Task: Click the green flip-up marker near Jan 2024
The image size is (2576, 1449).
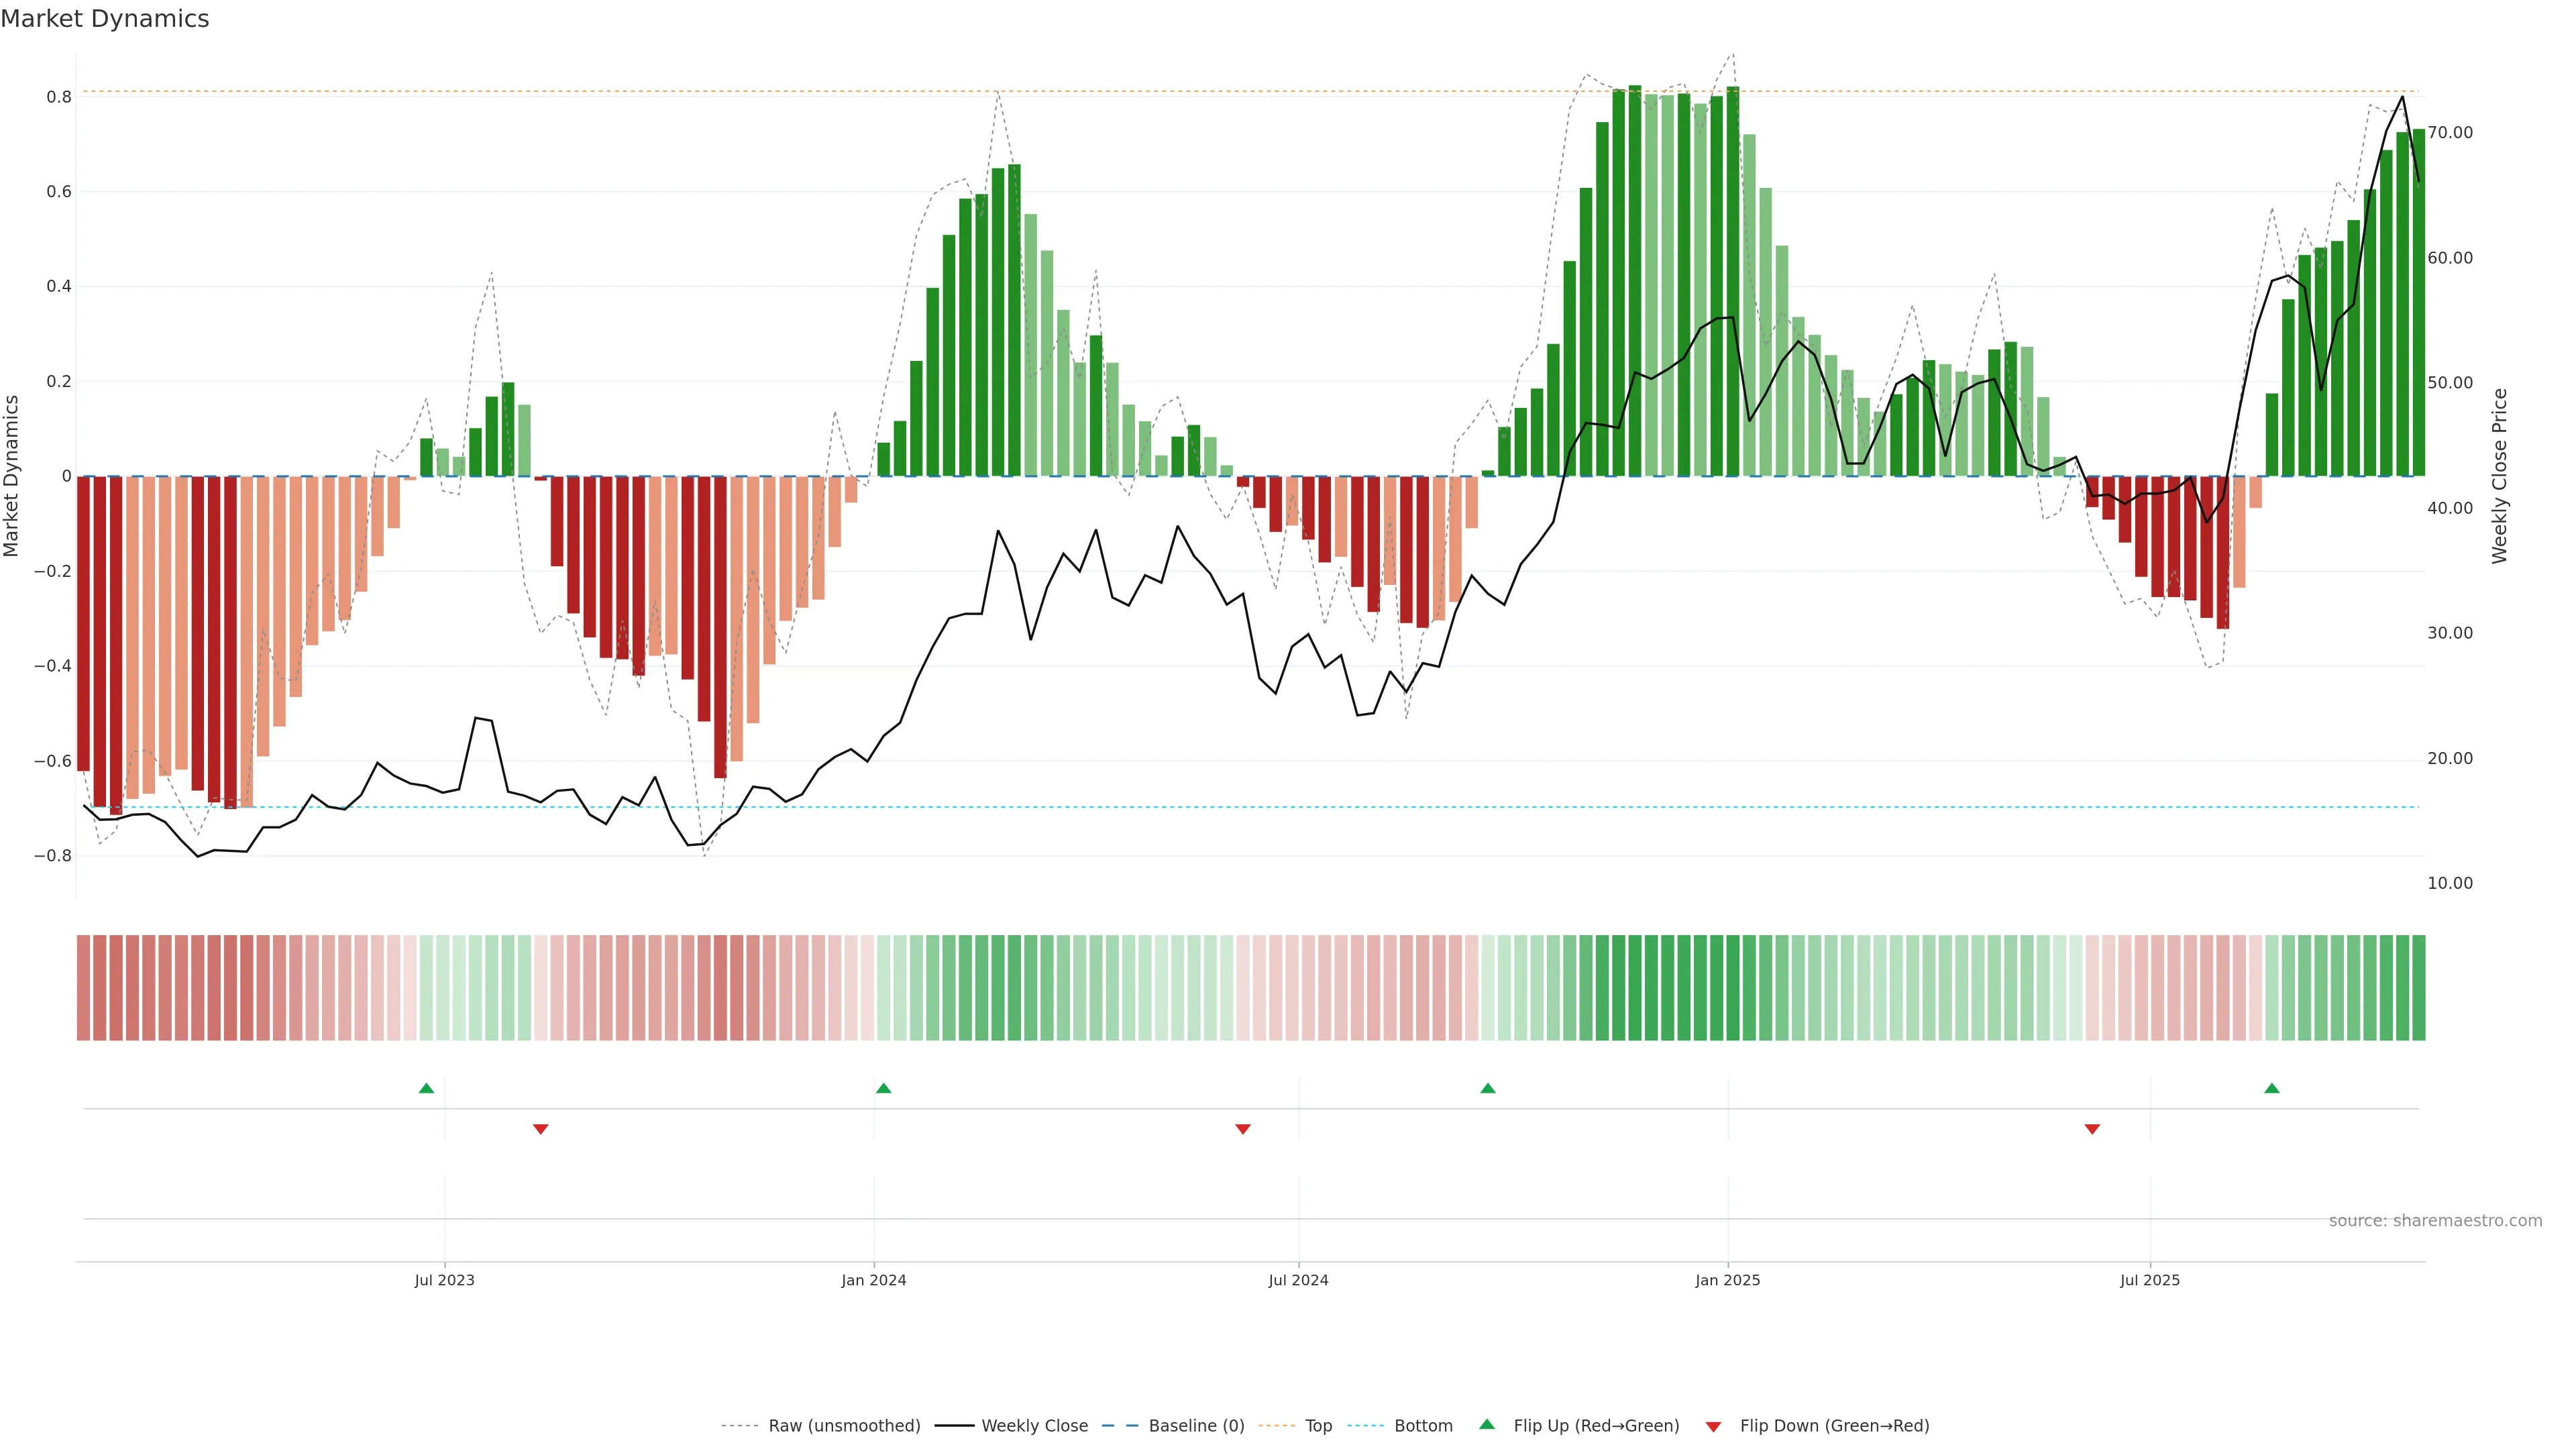Action: [x=883, y=1088]
